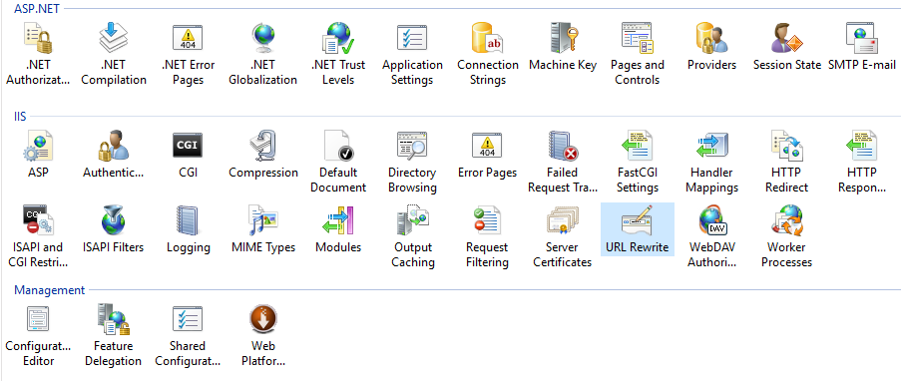901x381 pixels.
Task: Open the Authentication feature icon
Action: (x=113, y=156)
